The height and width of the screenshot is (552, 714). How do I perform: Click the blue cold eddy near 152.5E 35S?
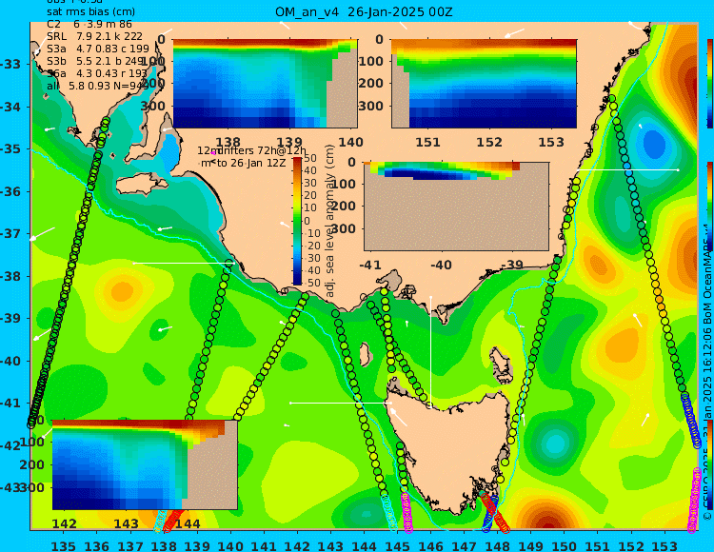pos(654,143)
